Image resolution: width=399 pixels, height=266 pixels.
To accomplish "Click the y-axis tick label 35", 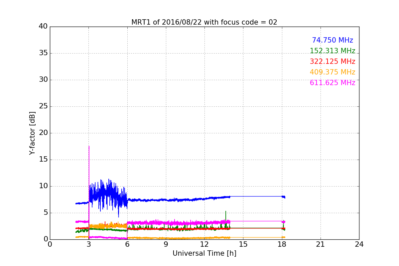I will (x=43, y=53).
